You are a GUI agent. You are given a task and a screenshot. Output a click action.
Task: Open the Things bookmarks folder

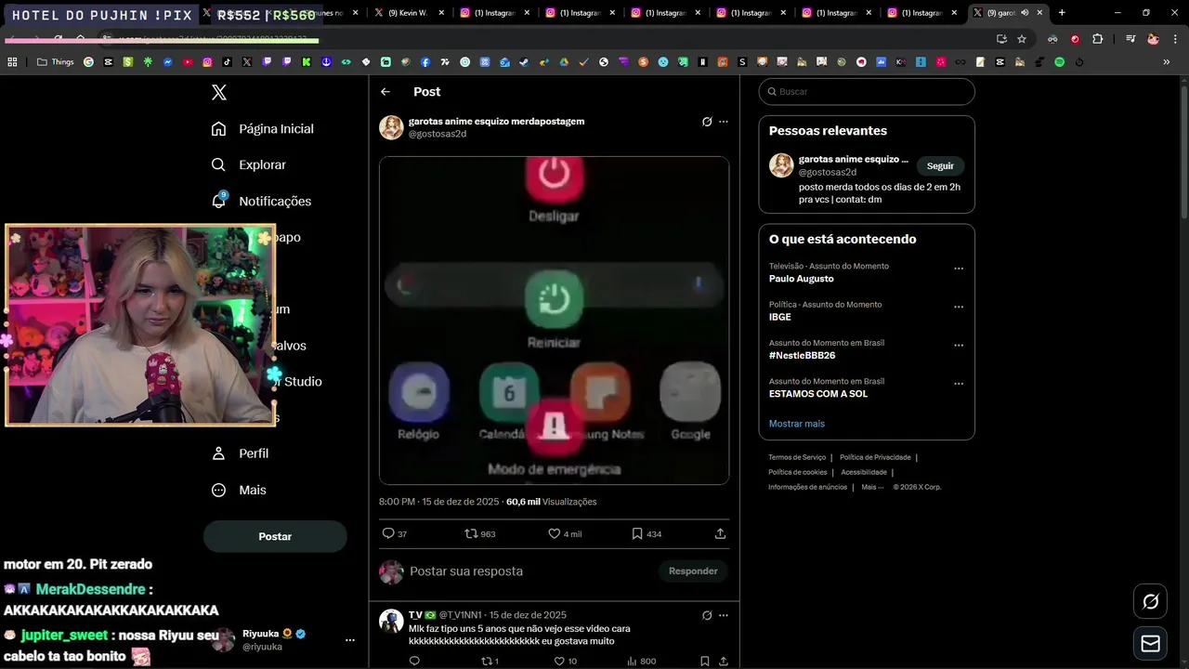55,62
